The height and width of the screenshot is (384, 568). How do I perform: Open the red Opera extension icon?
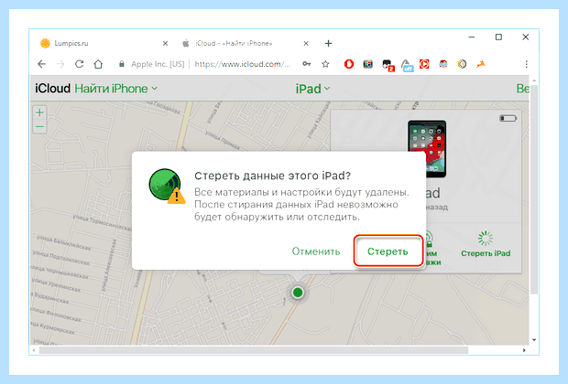(x=349, y=64)
